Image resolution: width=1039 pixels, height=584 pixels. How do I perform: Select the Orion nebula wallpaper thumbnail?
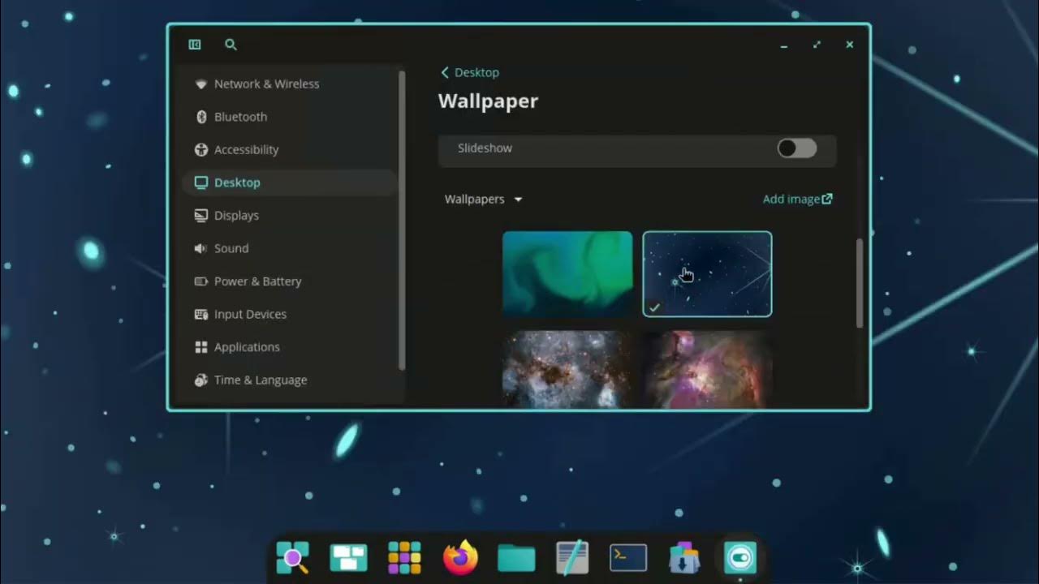click(x=707, y=369)
